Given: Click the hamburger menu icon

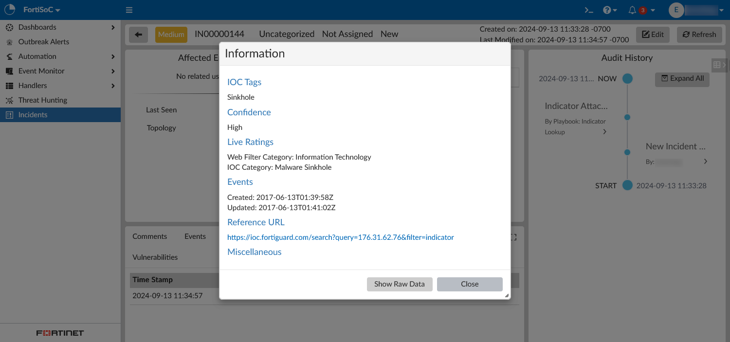Looking at the screenshot, I should pyautogui.click(x=129, y=10).
